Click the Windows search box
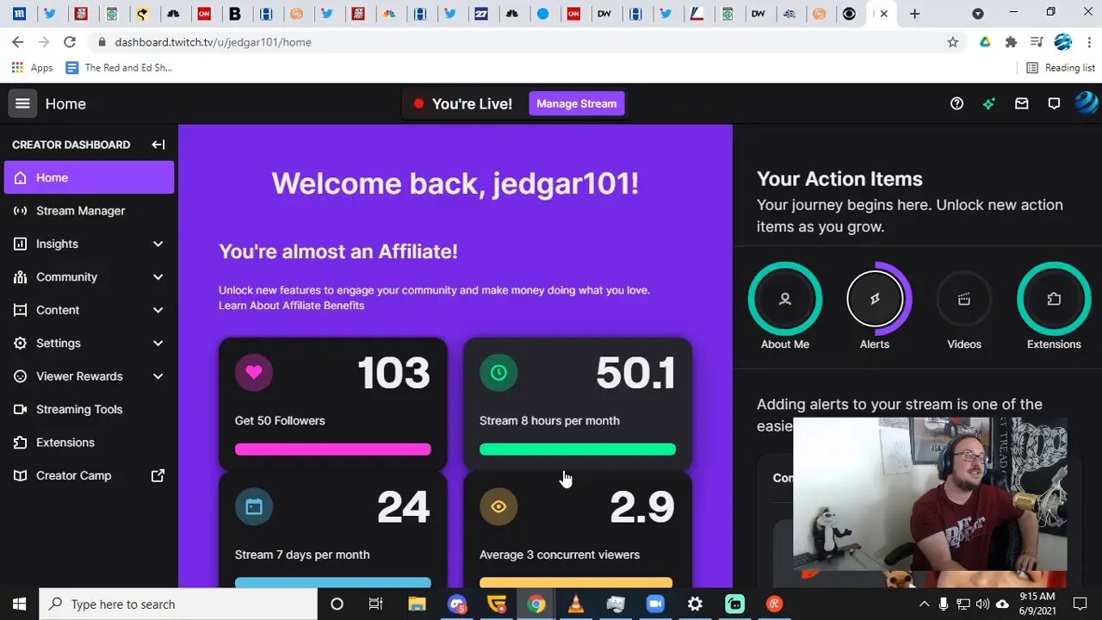Screen dimensions: 1102x620 (179, 604)
